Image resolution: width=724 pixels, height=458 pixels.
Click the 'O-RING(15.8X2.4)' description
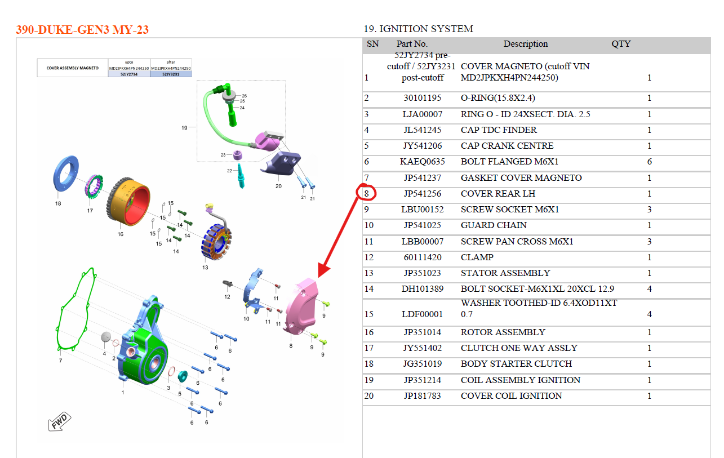(x=498, y=98)
